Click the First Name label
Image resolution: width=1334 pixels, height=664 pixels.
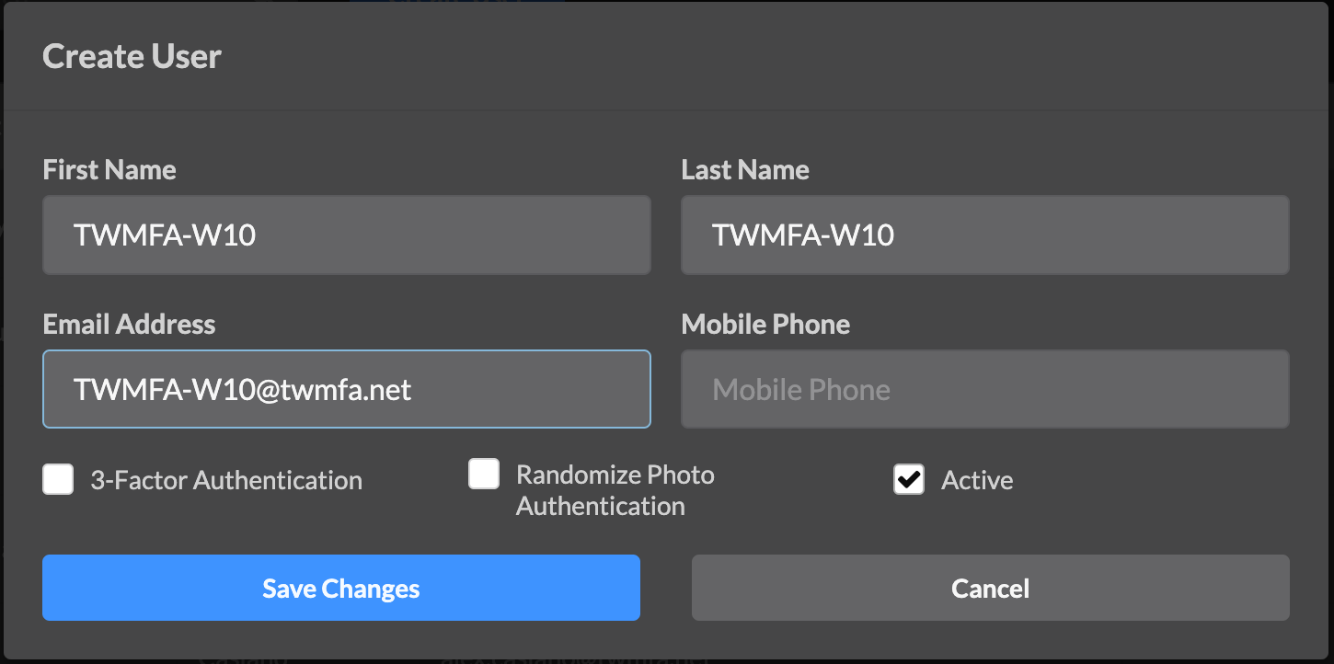pos(109,170)
